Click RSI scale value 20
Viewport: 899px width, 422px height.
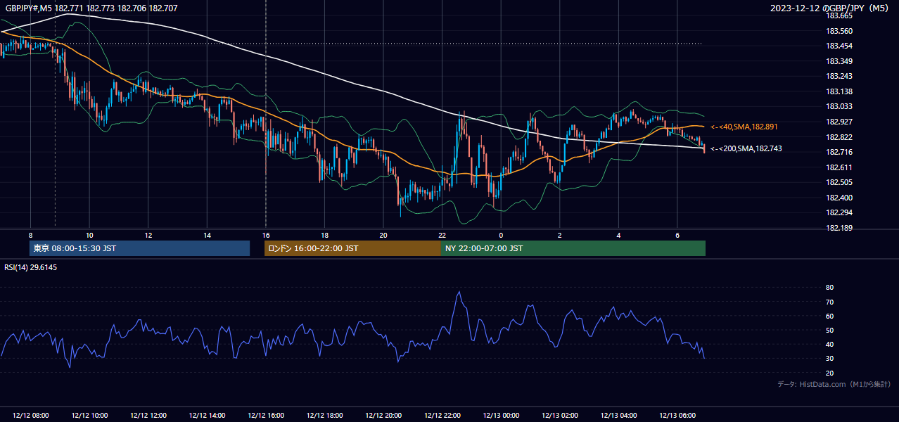[829, 373]
